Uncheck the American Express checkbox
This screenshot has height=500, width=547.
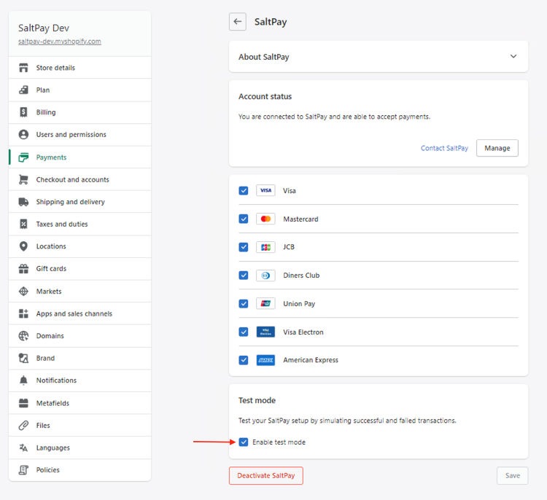[244, 360]
